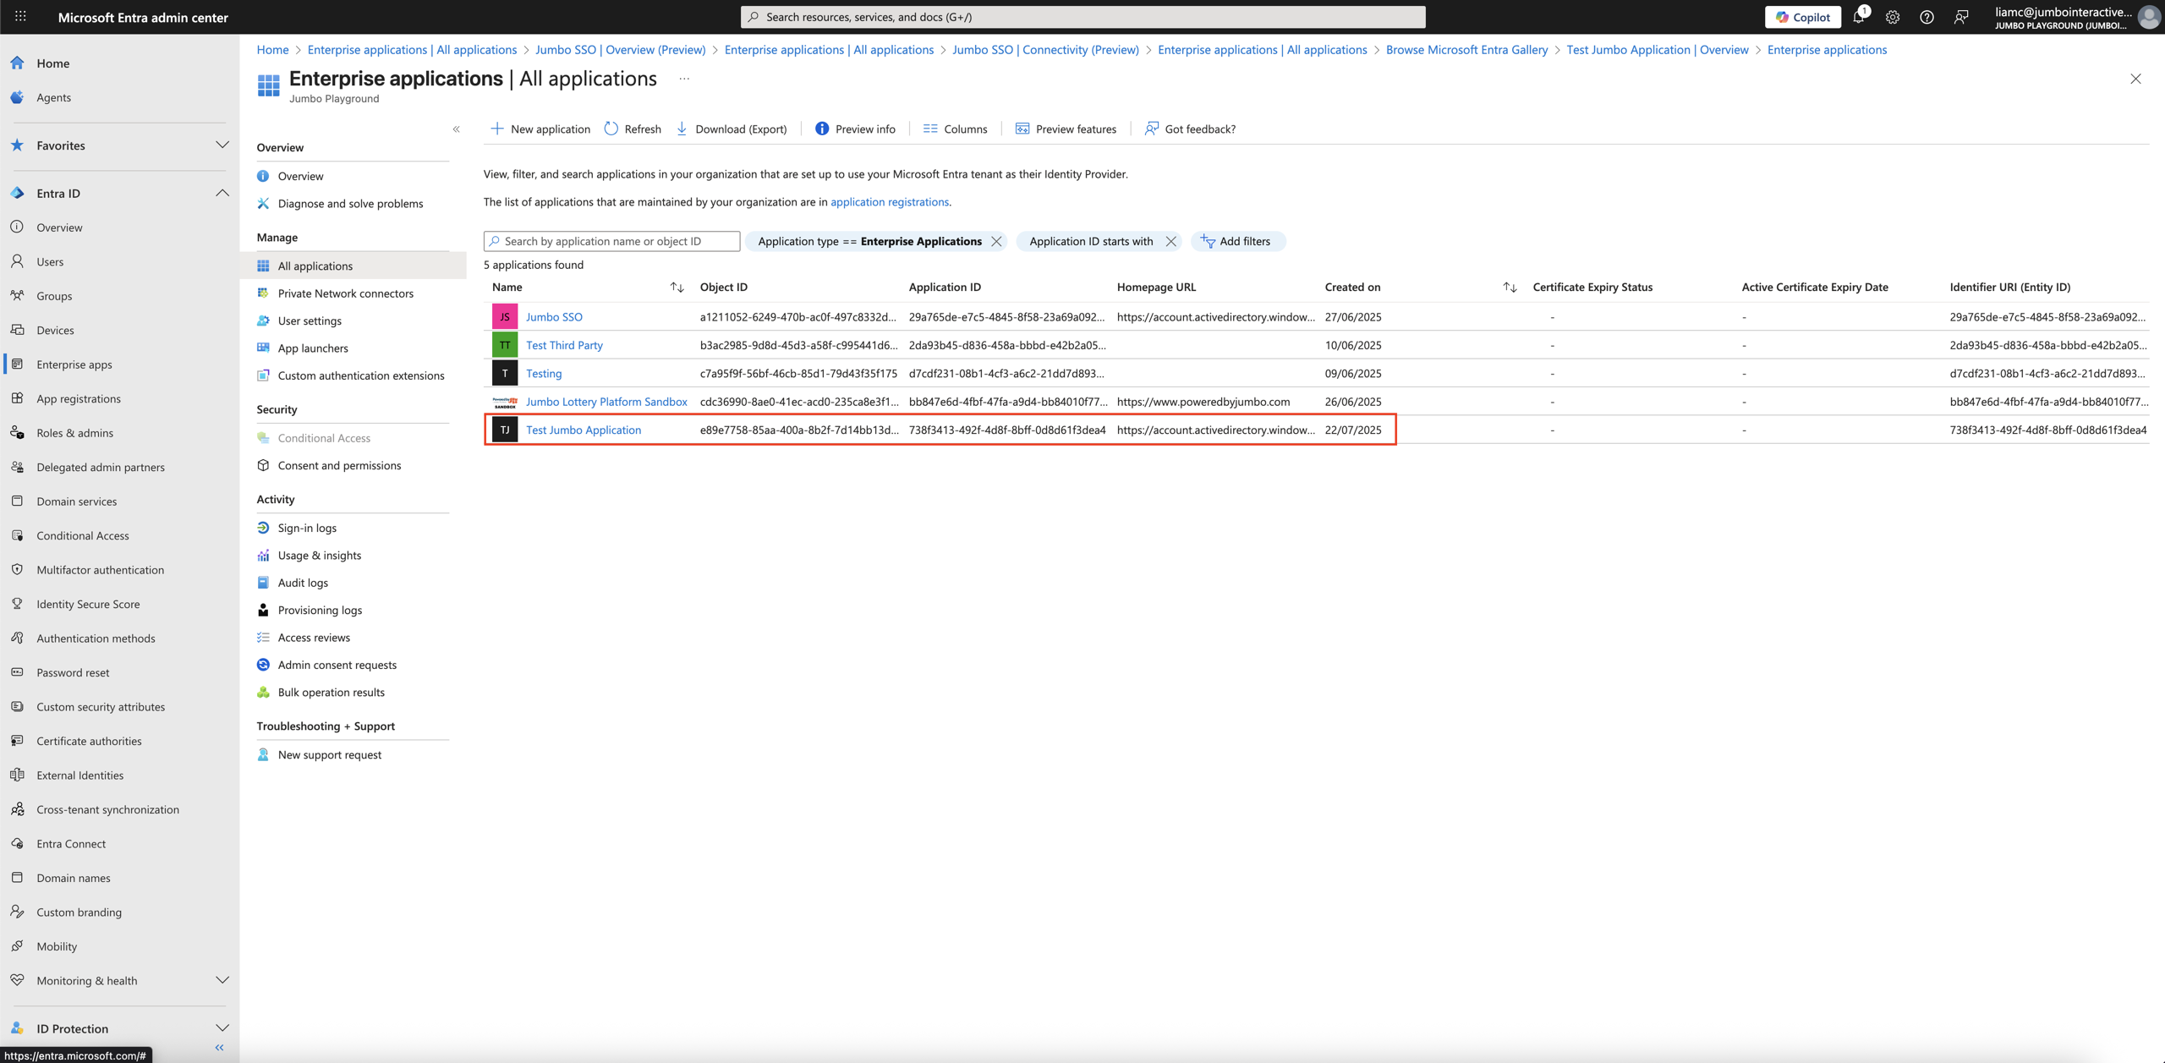Select Private Network connectors
This screenshot has width=2165, height=1063.
point(345,293)
